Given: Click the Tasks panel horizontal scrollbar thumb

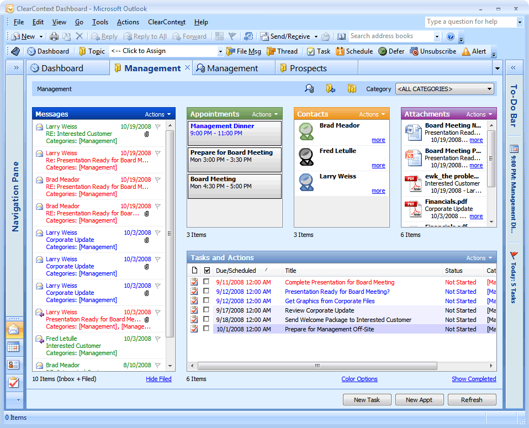Looking at the screenshot, I should [317, 366].
